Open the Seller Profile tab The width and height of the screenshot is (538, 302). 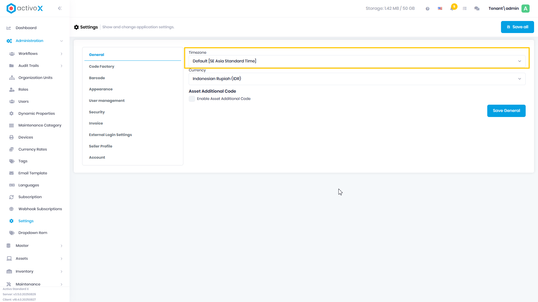point(101,146)
